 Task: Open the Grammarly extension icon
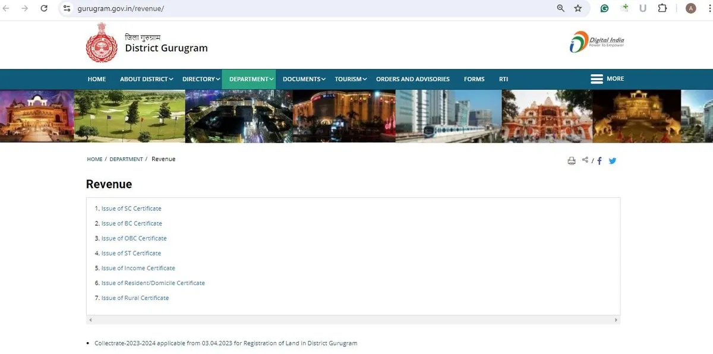coord(604,8)
